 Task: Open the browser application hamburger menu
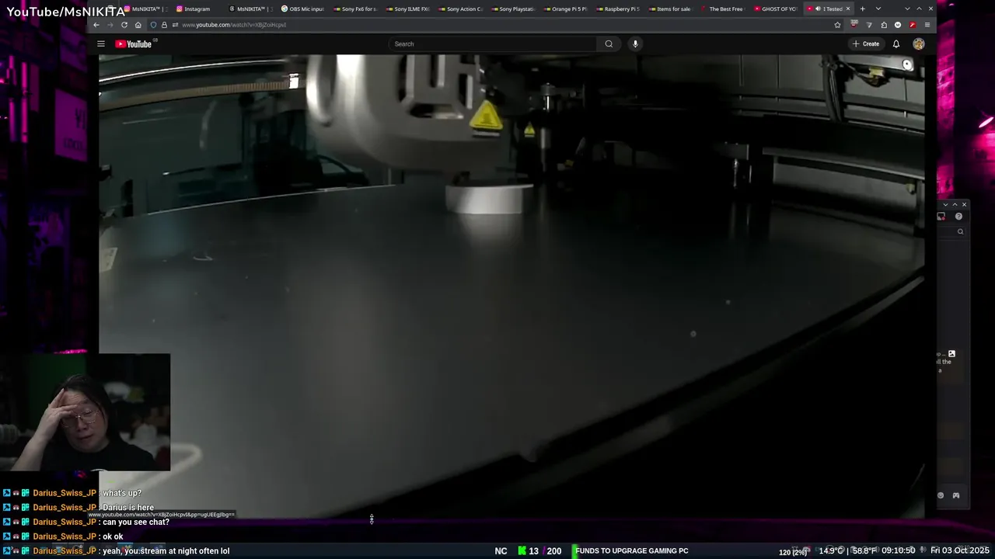tap(927, 25)
